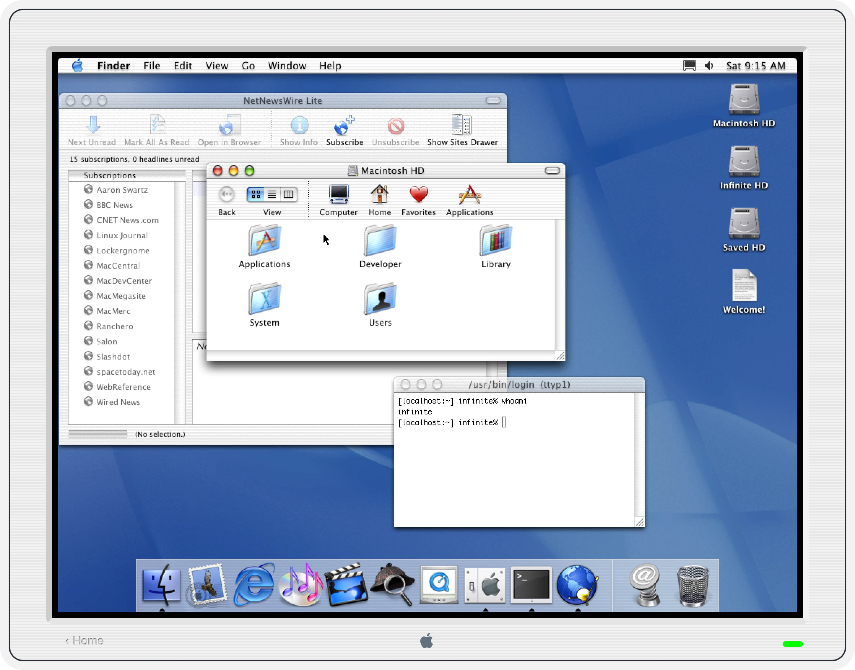The height and width of the screenshot is (670, 855).
Task: Click the Computer icon in Finder toolbar
Action: point(338,195)
